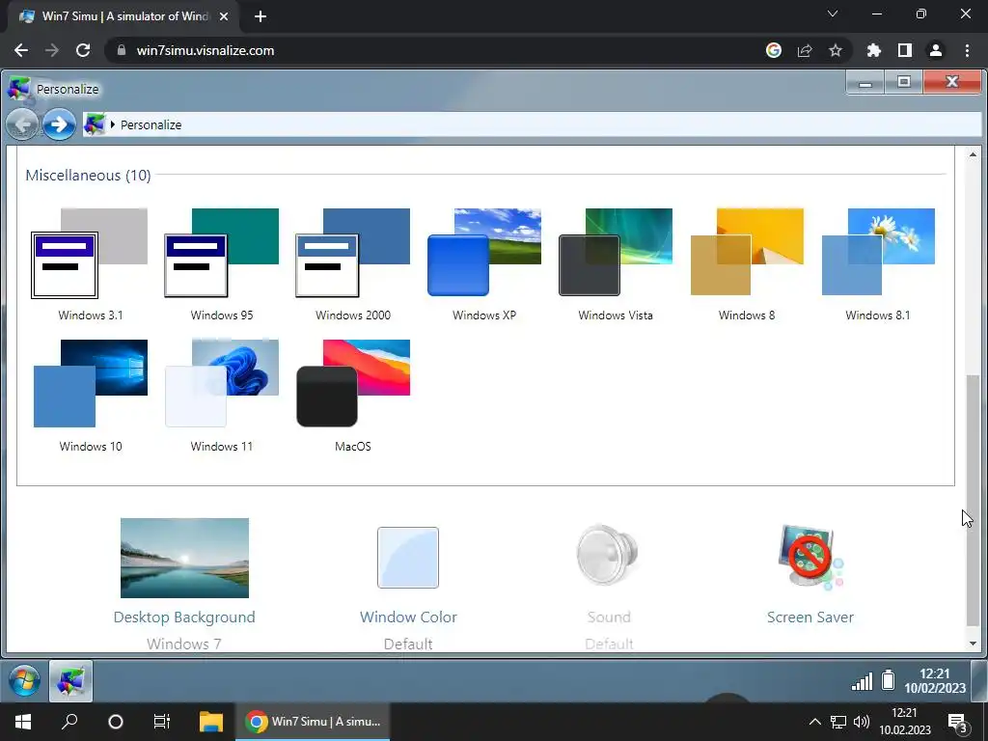This screenshot has width=988, height=741.
Task: Open Chrome three-dot menu
Action: (x=967, y=50)
